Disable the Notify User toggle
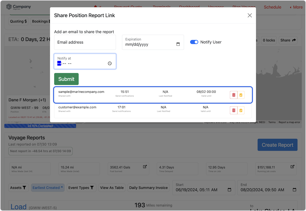 coord(194,42)
